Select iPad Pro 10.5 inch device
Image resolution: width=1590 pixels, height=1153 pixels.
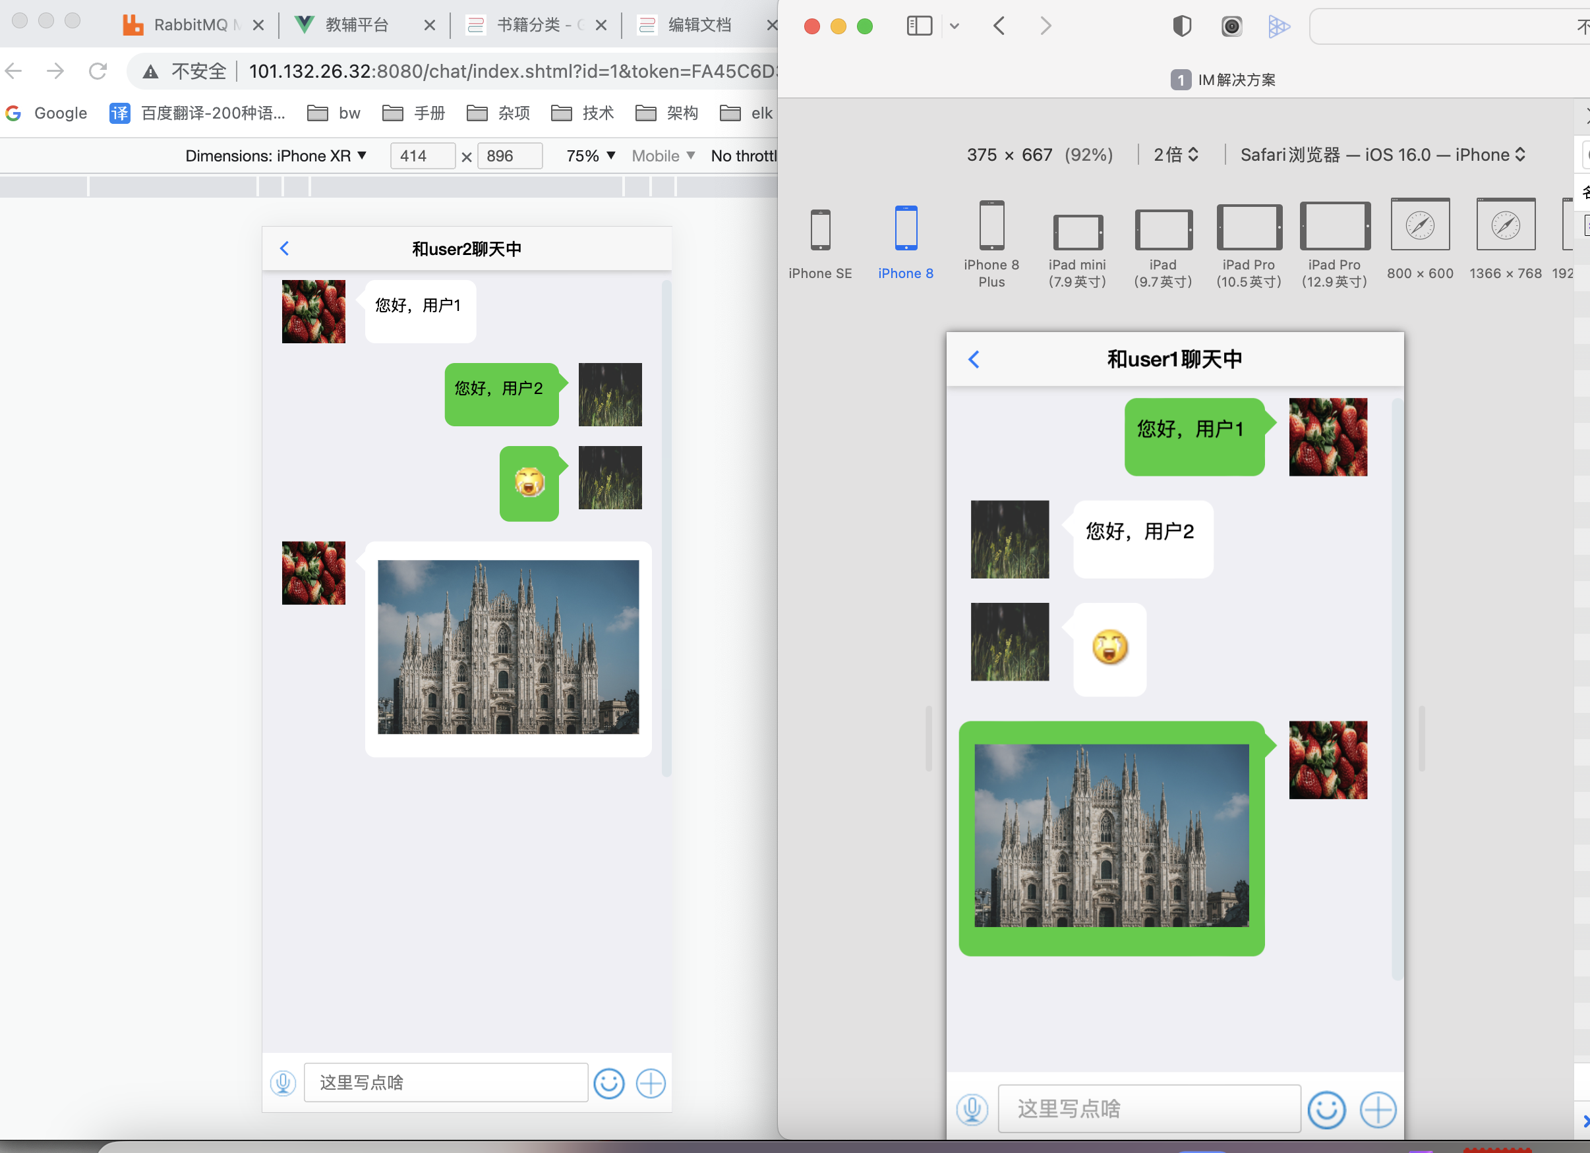[x=1249, y=227]
